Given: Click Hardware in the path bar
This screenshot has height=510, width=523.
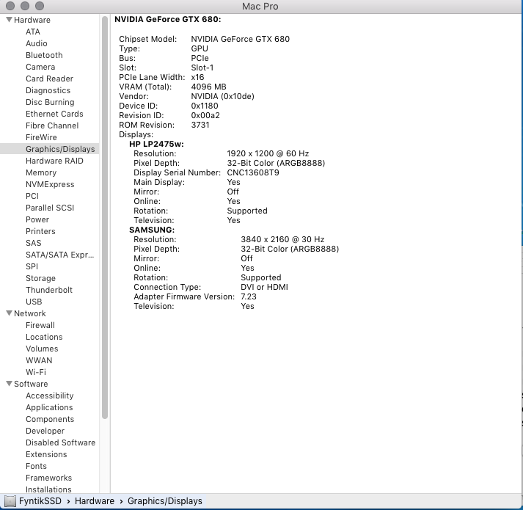Looking at the screenshot, I should pos(95,501).
